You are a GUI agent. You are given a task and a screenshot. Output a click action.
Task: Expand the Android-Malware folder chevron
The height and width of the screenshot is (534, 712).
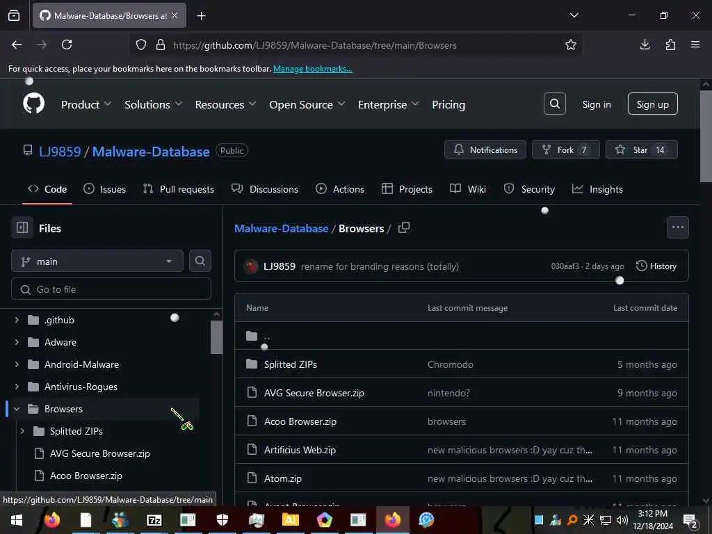coord(17,364)
